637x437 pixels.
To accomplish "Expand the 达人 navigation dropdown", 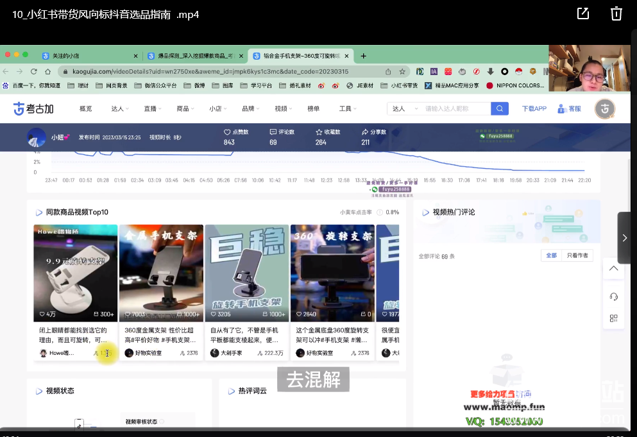I will [119, 109].
